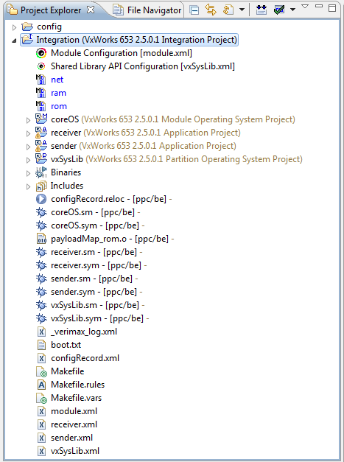The width and height of the screenshot is (344, 462).
Task: Select the receiver.xml file
Action: (74, 424)
